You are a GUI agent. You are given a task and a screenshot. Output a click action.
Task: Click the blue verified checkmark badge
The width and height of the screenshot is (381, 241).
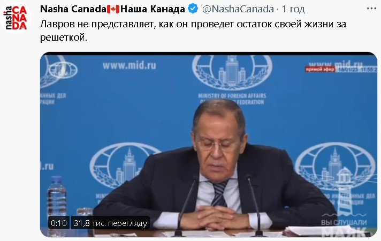click(193, 9)
